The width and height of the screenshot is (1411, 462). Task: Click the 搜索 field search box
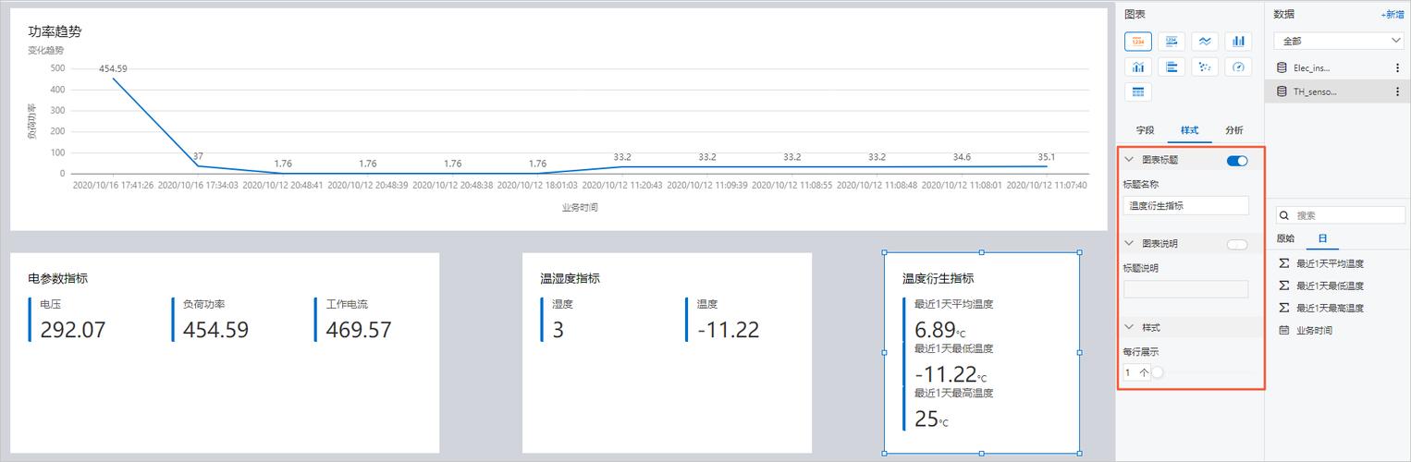1339,215
